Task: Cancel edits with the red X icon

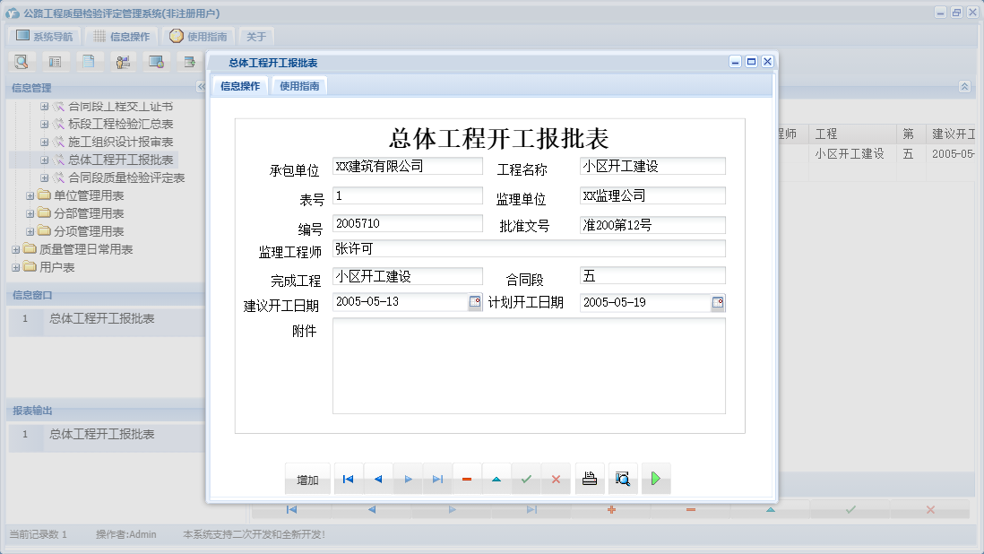Action: coord(556,479)
